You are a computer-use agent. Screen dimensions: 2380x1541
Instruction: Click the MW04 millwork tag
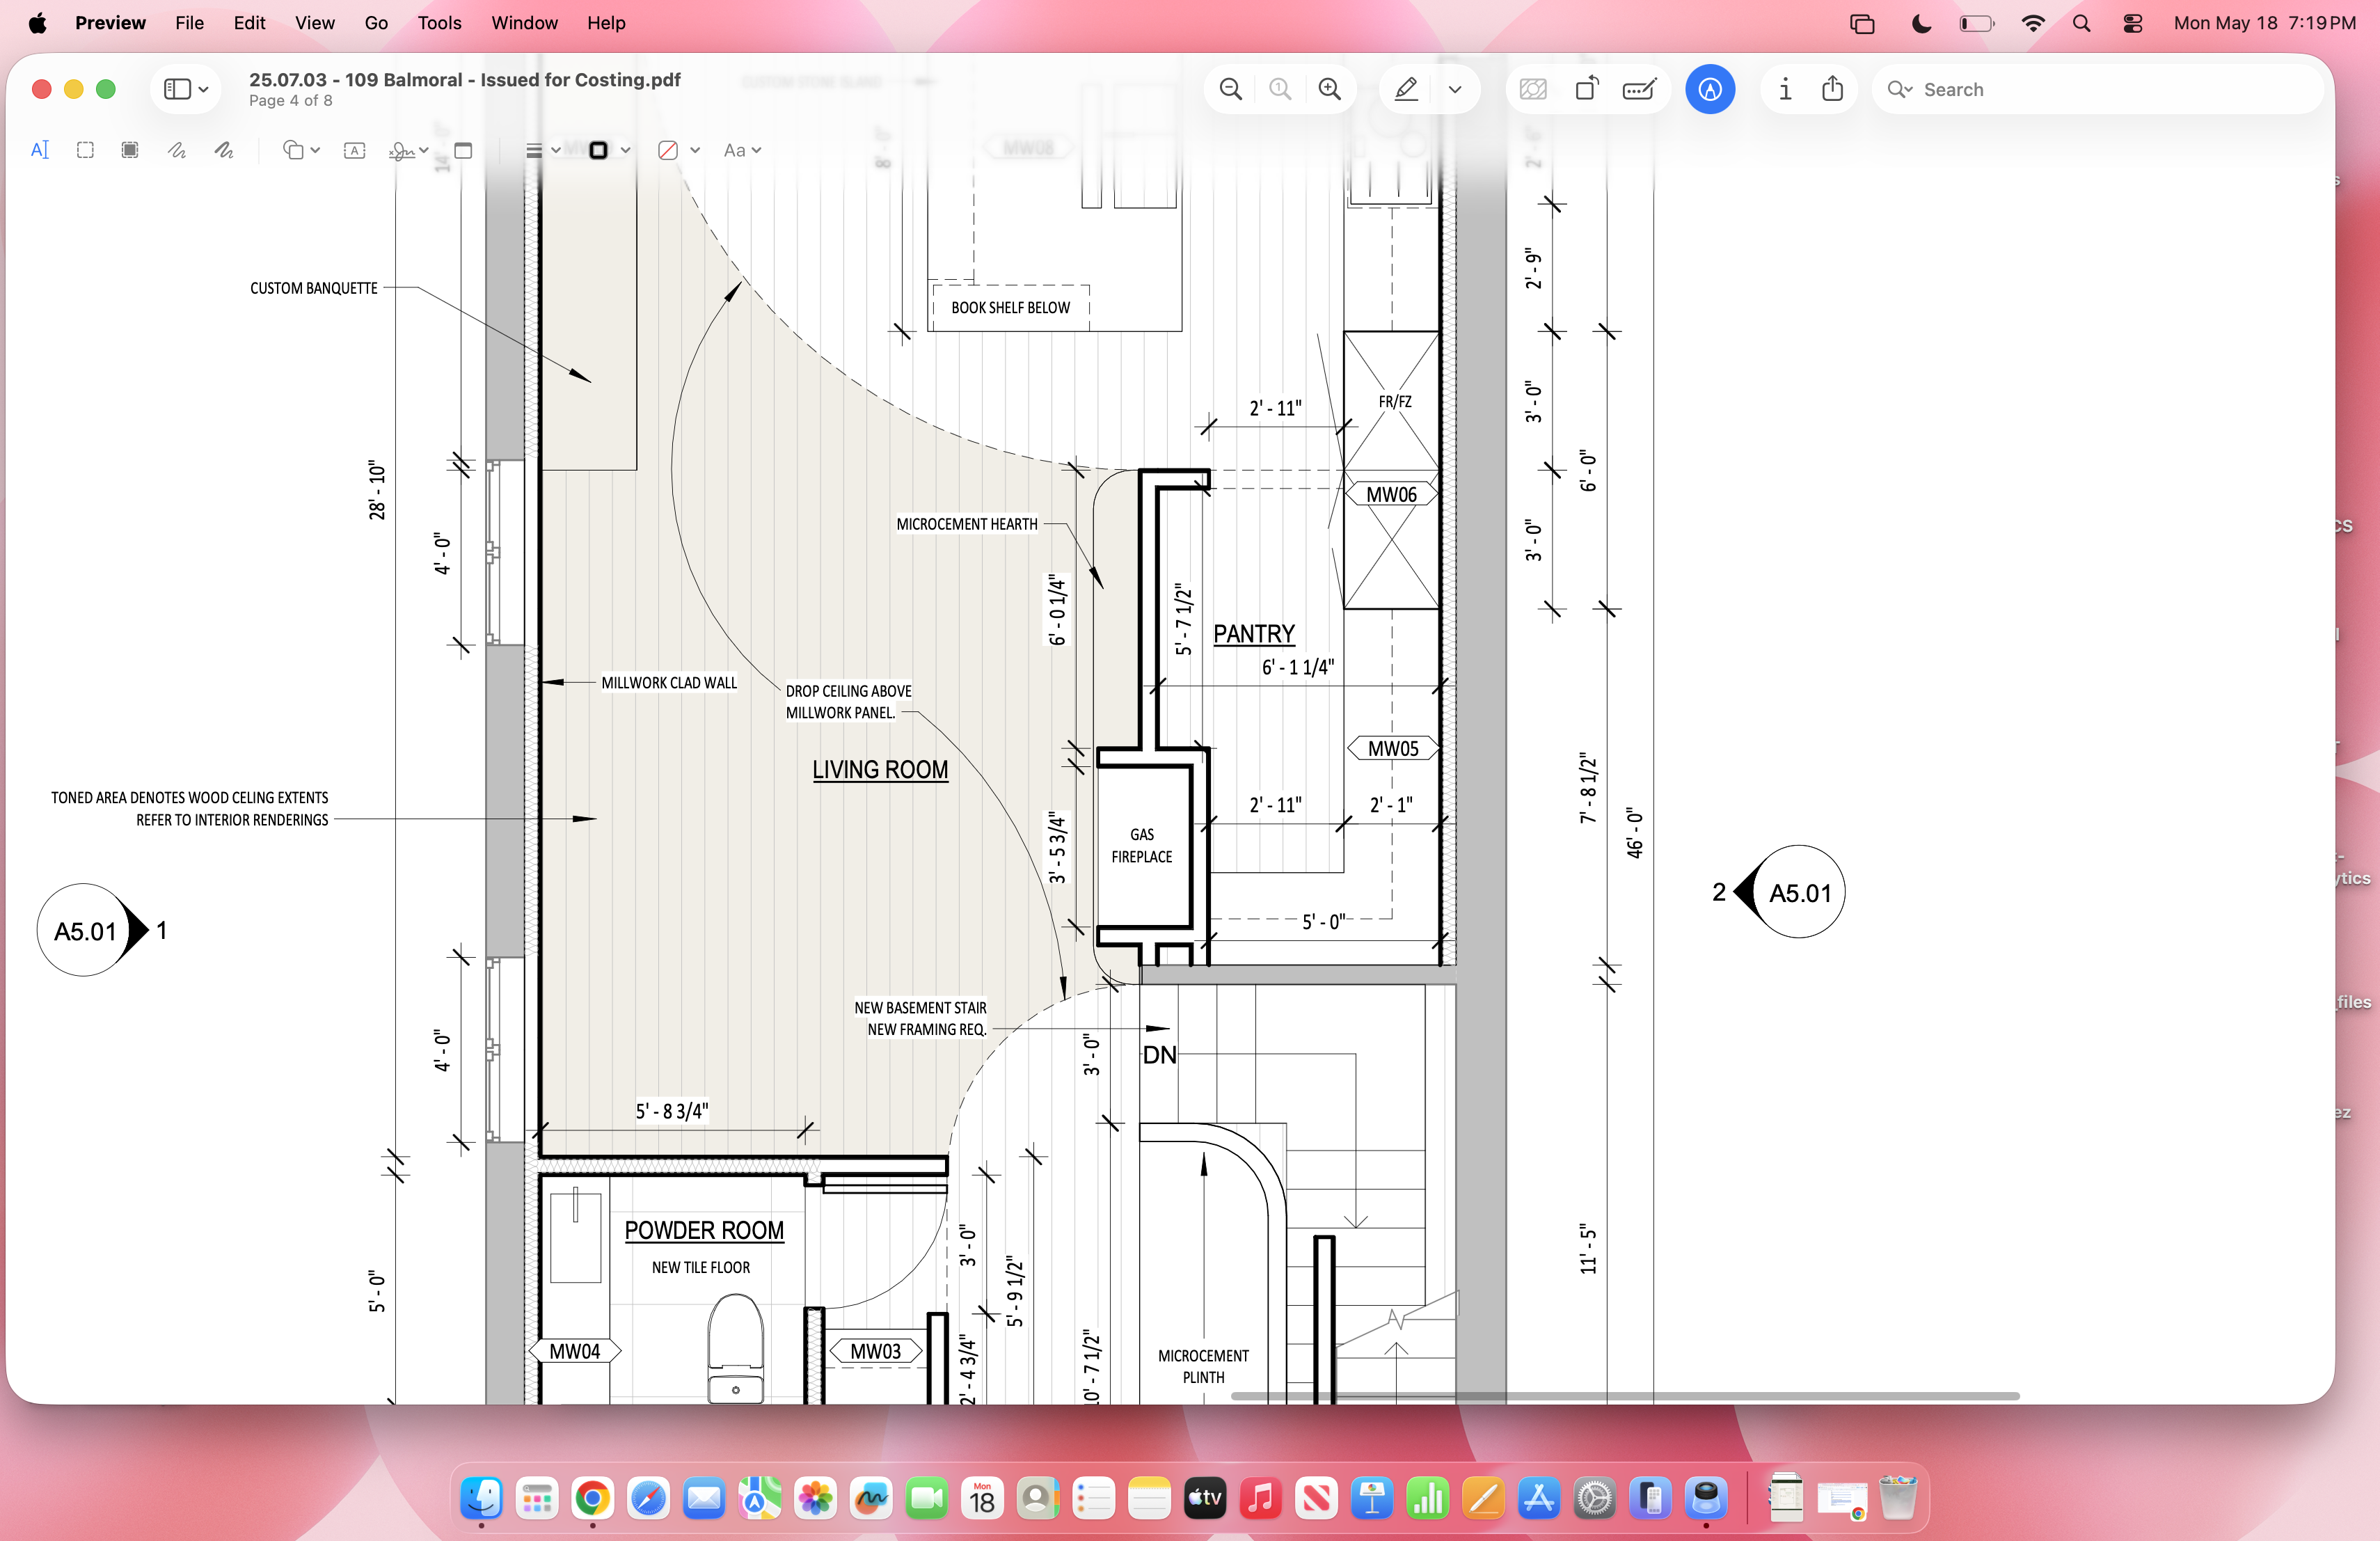(x=575, y=1351)
